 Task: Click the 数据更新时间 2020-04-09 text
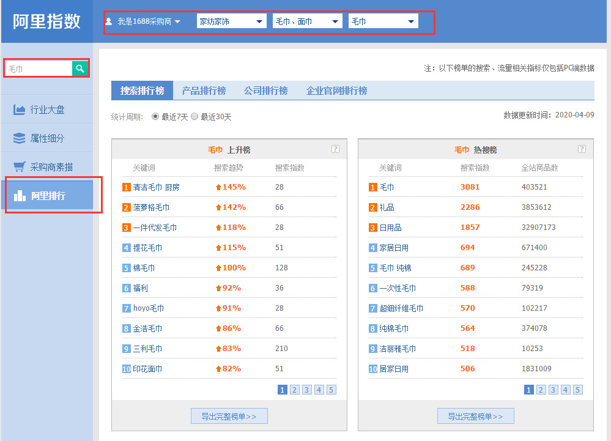tap(549, 115)
